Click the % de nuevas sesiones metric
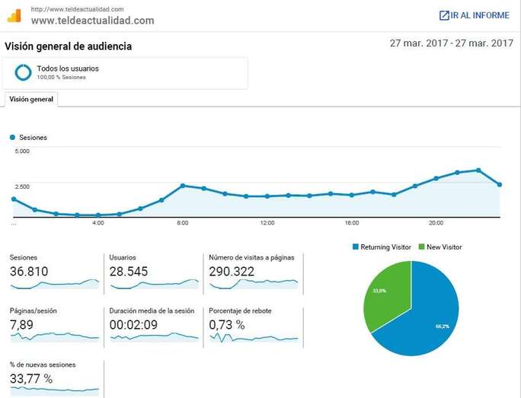 coord(54,378)
